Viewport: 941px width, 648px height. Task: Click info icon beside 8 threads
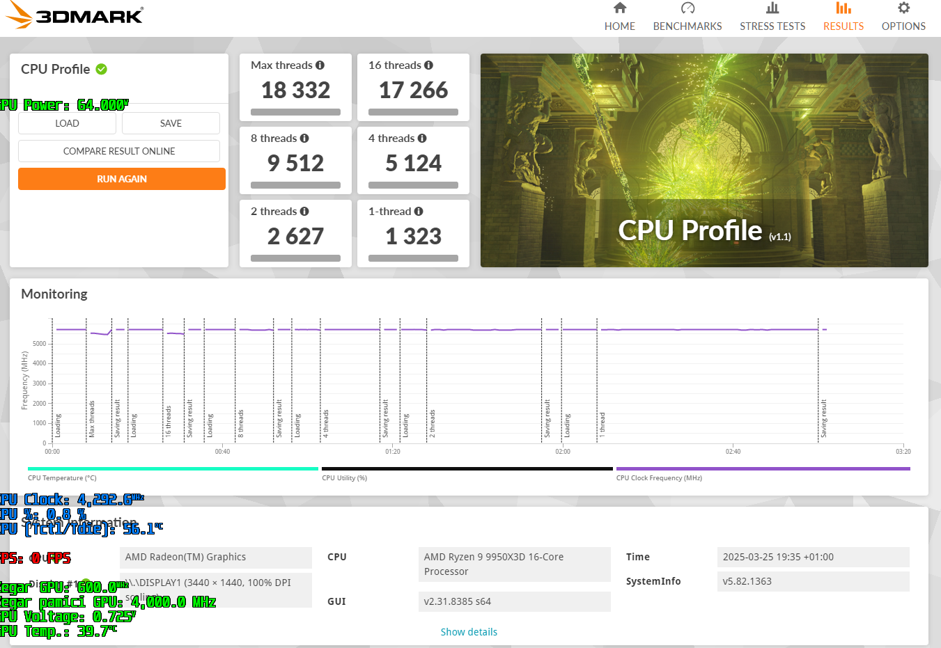coord(304,139)
